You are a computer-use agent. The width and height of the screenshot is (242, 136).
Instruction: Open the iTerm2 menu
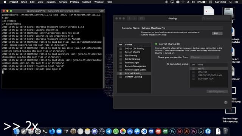pyautogui.click(x=14, y=2)
